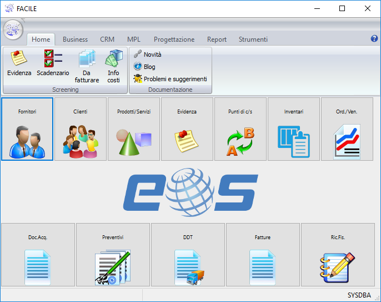
Task: Open the Punti di c/s tile
Action: [x=240, y=129]
